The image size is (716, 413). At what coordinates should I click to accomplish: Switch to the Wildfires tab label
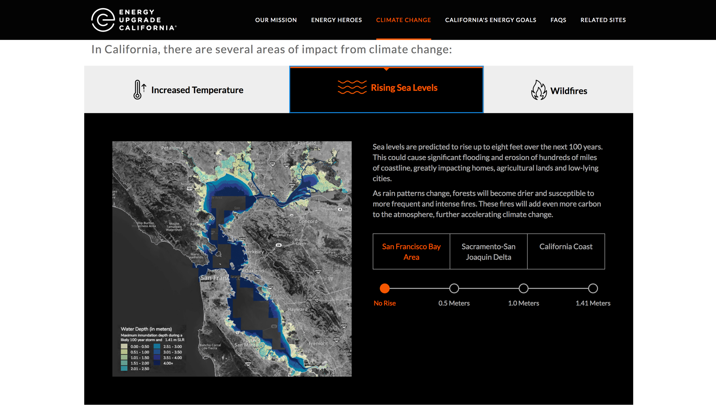569,91
